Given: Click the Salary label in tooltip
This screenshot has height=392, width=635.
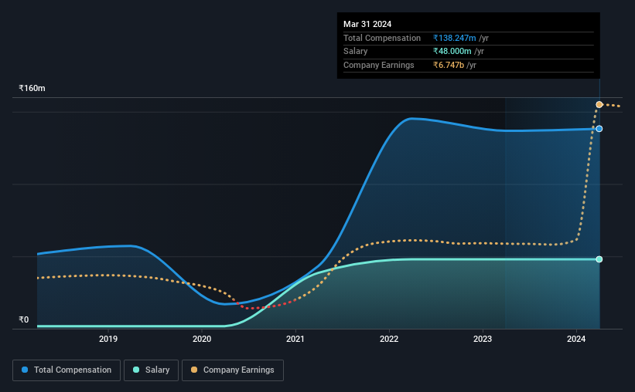Looking at the screenshot, I should pyautogui.click(x=356, y=52).
